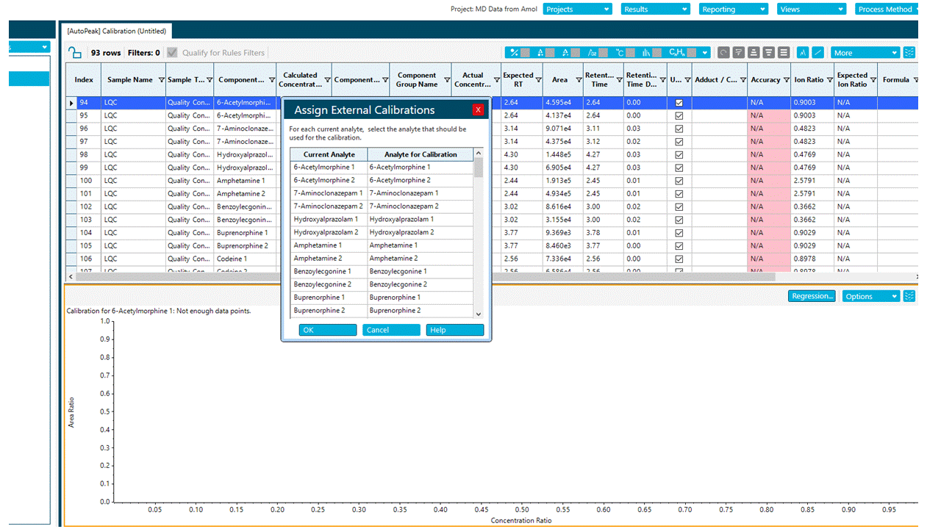Toggle the Used checkbox for row 97
This screenshot has height=529, width=941.
click(x=679, y=142)
